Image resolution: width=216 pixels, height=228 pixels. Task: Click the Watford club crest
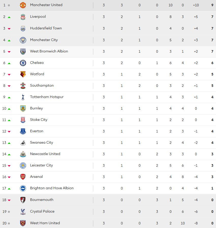coord(23,74)
